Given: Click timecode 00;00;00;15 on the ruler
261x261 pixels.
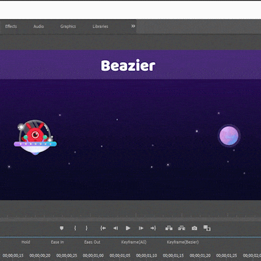Looking at the screenshot, I should [x=13, y=255].
